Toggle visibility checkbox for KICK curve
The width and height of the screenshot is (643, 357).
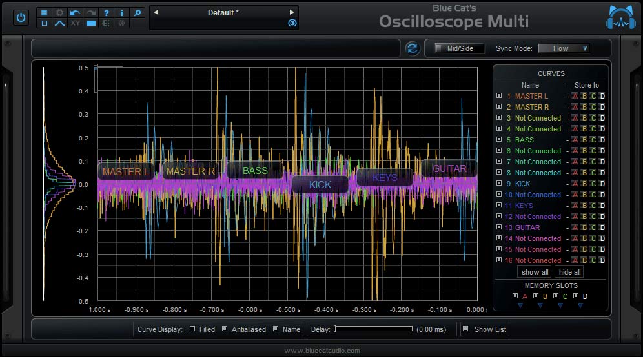pos(498,184)
